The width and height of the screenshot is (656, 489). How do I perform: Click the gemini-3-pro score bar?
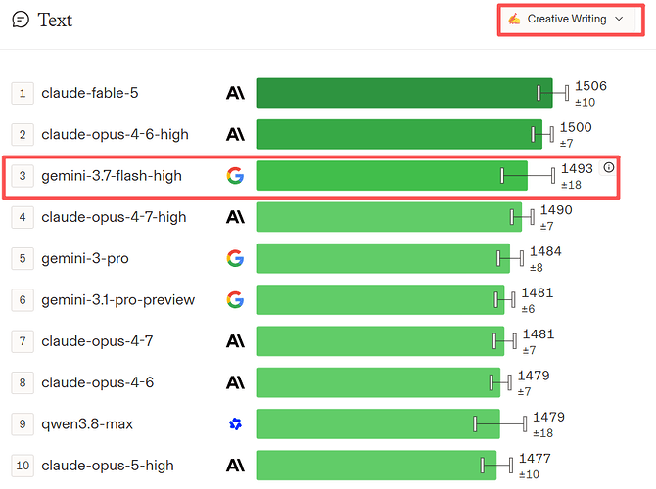click(383, 258)
